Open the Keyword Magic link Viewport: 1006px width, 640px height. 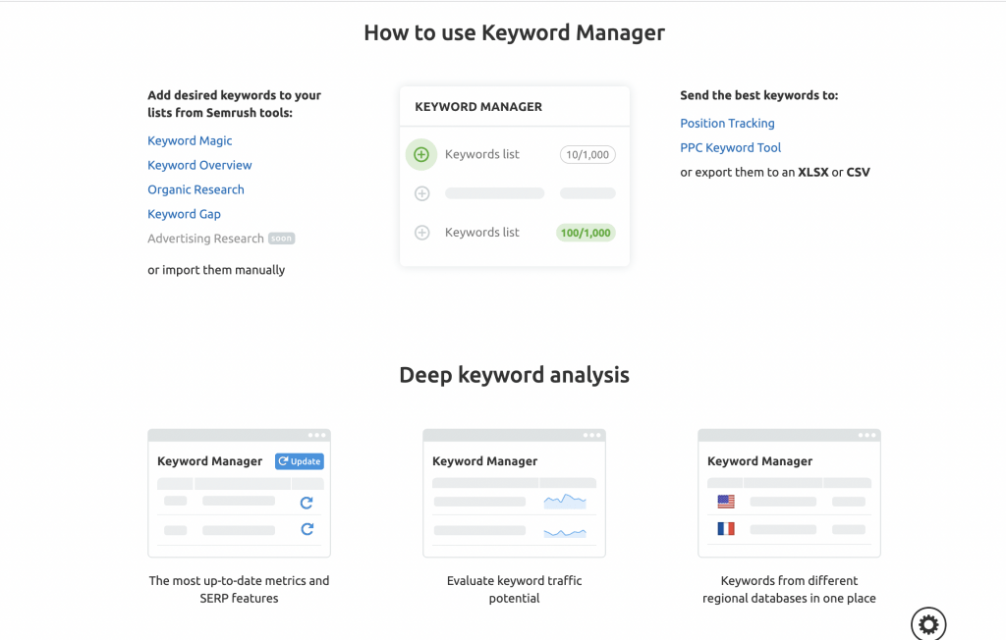190,141
